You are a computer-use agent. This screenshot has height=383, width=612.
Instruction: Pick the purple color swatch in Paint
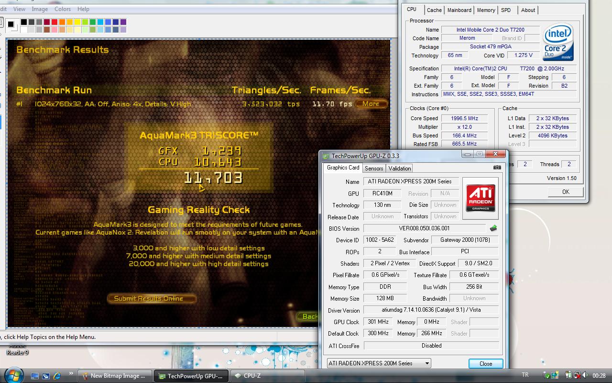coord(123,22)
